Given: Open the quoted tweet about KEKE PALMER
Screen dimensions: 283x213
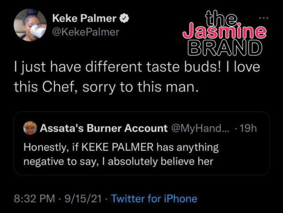Looking at the screenshot, I should 142,143.
